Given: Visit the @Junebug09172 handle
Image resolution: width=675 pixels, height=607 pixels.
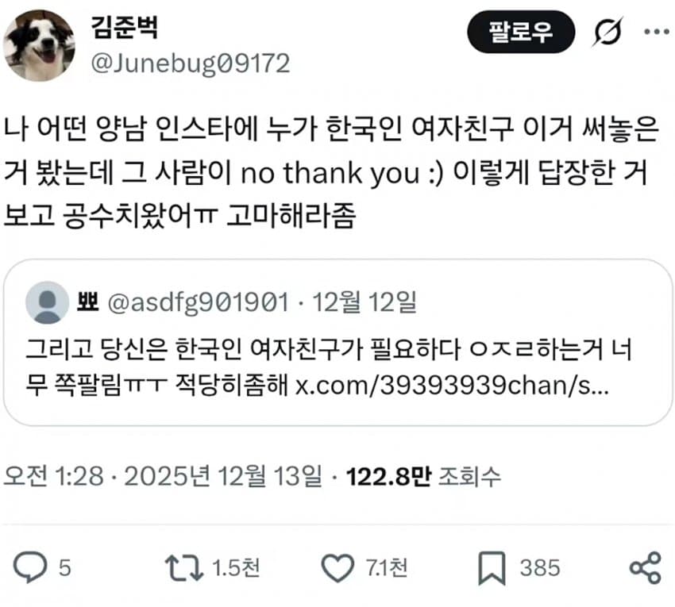Looking at the screenshot, I should 191,63.
